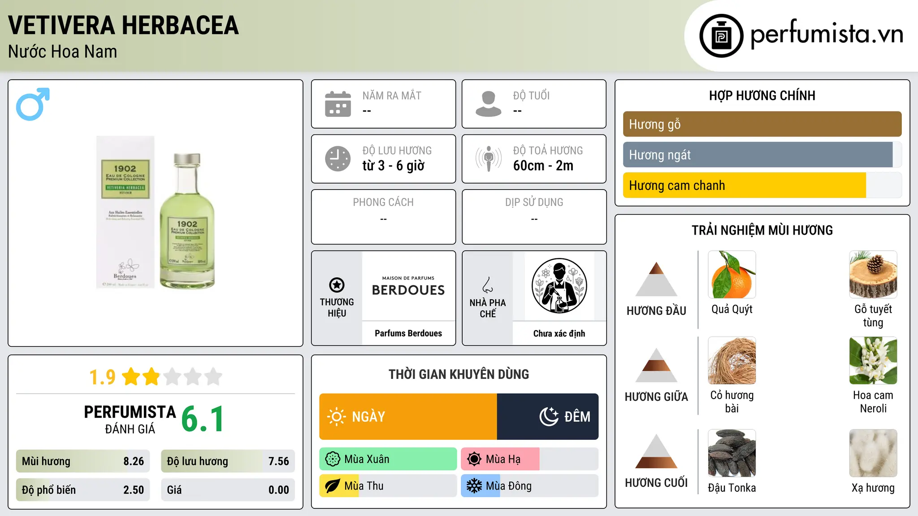
Task: Click the Hương gỗ accord bar
Action: pyautogui.click(x=762, y=124)
